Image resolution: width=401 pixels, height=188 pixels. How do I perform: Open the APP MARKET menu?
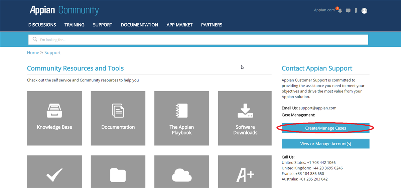(x=179, y=25)
